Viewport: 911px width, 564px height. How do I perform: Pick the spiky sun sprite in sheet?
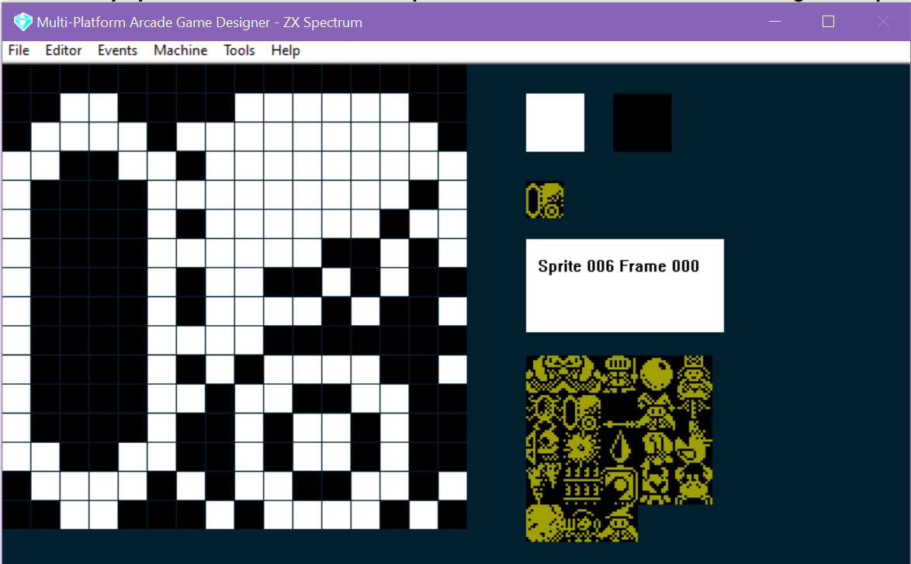click(582, 448)
